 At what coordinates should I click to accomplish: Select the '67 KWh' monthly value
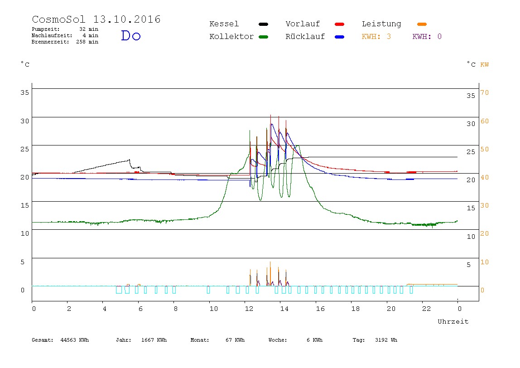click(235, 340)
